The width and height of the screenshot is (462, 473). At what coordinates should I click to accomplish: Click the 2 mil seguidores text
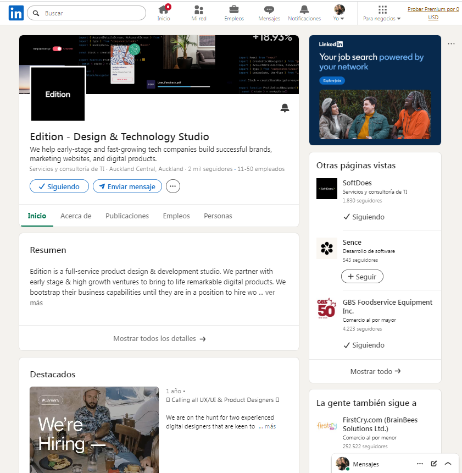pos(210,169)
